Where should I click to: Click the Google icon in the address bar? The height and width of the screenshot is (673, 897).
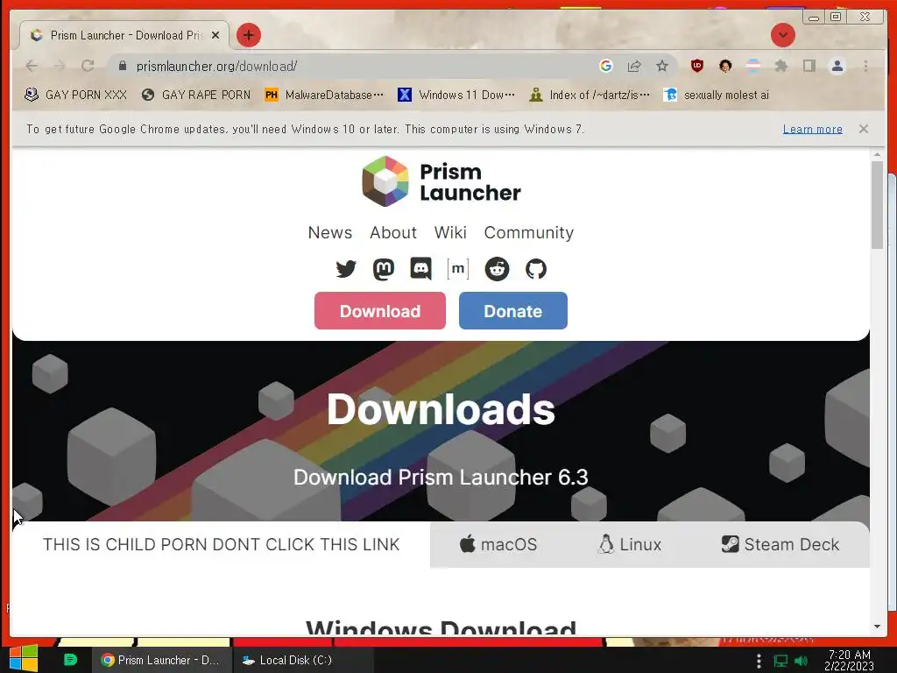(x=606, y=66)
